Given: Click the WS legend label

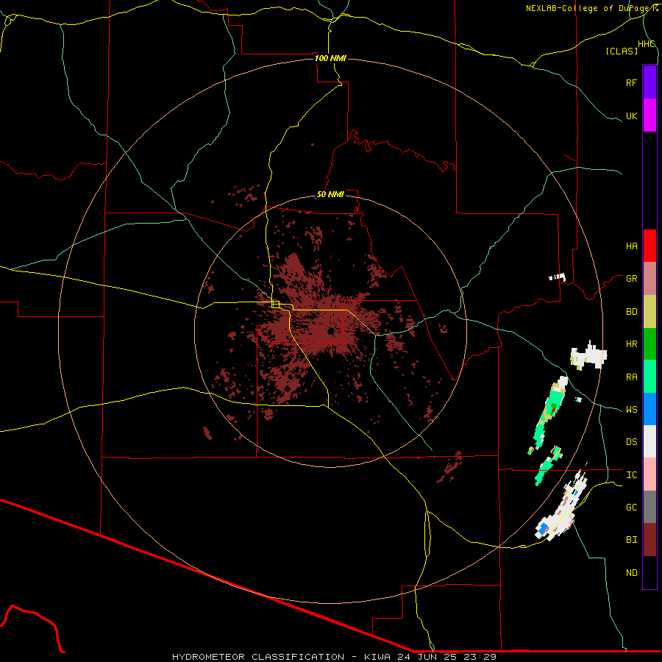Looking at the screenshot, I should tap(632, 410).
